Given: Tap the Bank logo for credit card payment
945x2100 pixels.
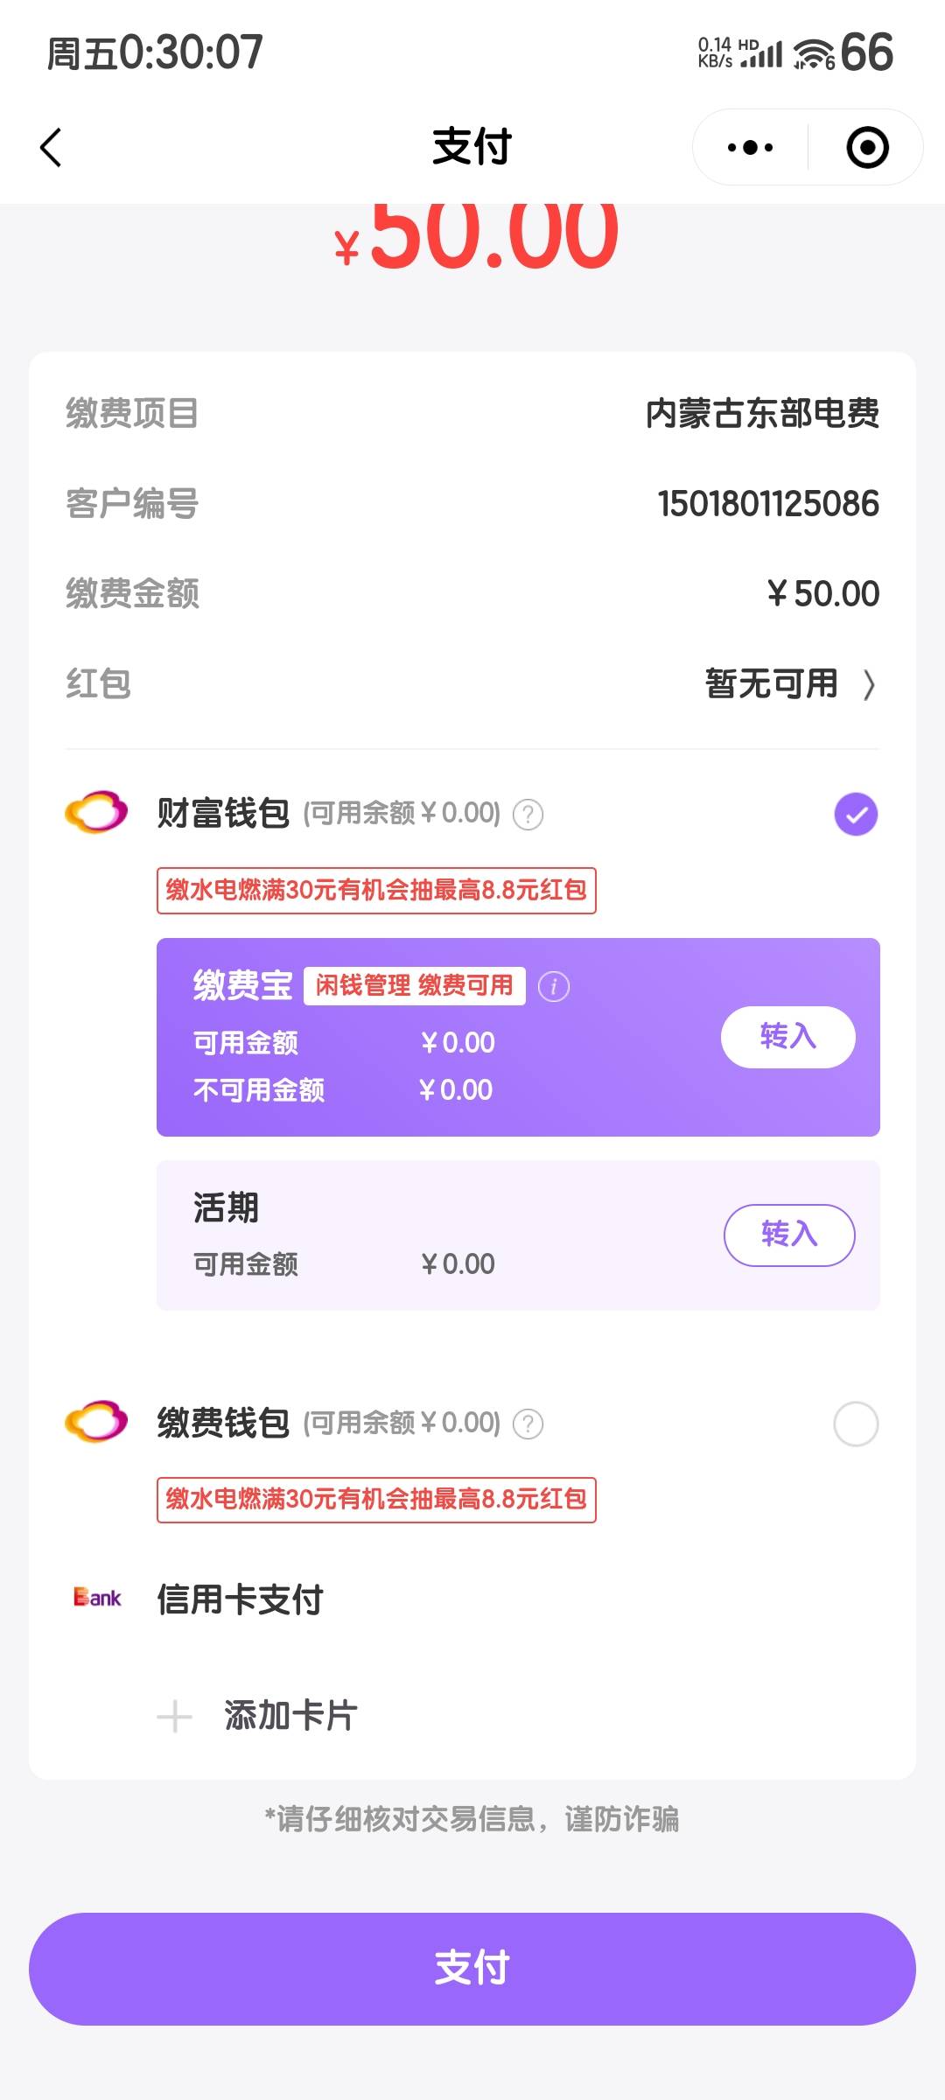Looking at the screenshot, I should coord(97,1599).
